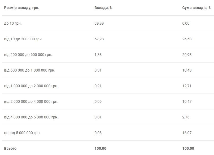Select 'від 4 000 000 до 5 000 000 грн.' row
The width and height of the screenshot is (214, 155).
pos(31,117)
